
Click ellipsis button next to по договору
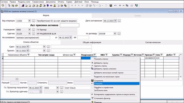click(119, 34)
